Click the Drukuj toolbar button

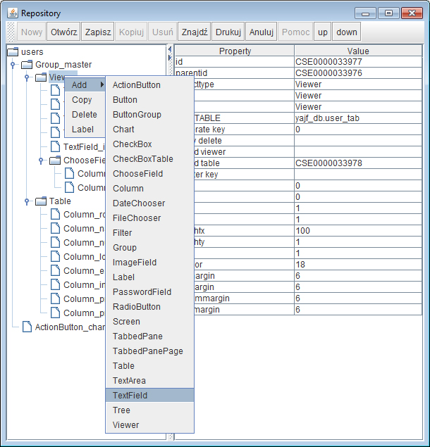point(228,32)
